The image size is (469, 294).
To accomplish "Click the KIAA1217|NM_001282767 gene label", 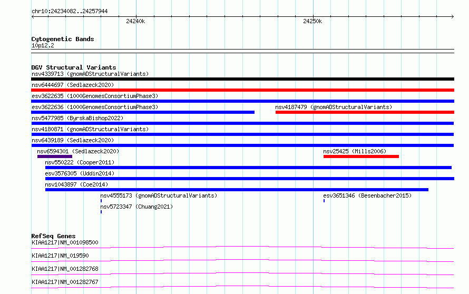I will point(65,282).
